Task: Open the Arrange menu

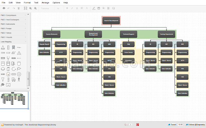Action: pos(45,2)
